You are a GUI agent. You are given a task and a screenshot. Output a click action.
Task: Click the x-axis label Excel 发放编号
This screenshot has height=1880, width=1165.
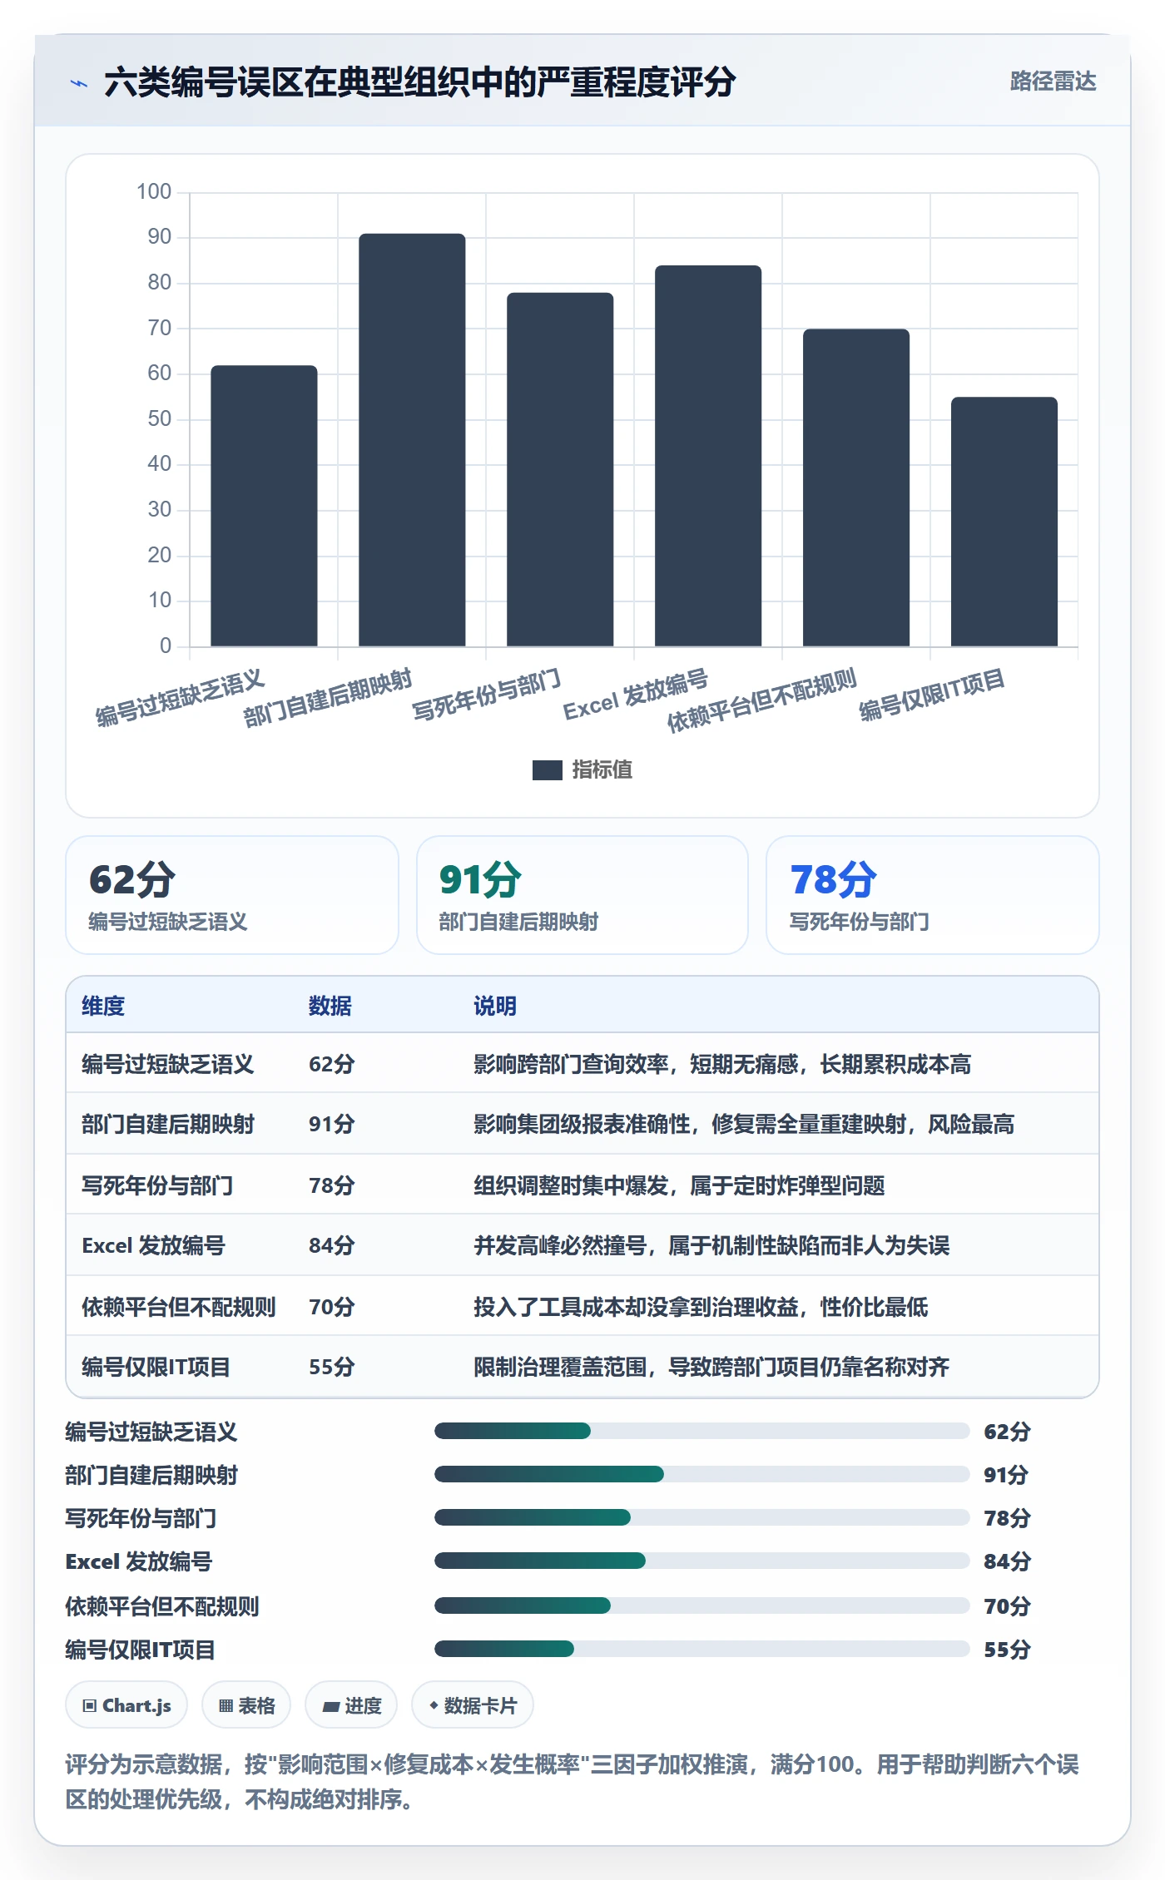tap(636, 694)
